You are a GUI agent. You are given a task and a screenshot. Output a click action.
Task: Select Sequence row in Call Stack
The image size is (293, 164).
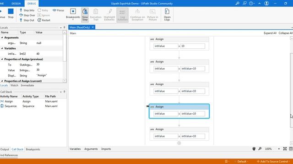click(33, 106)
